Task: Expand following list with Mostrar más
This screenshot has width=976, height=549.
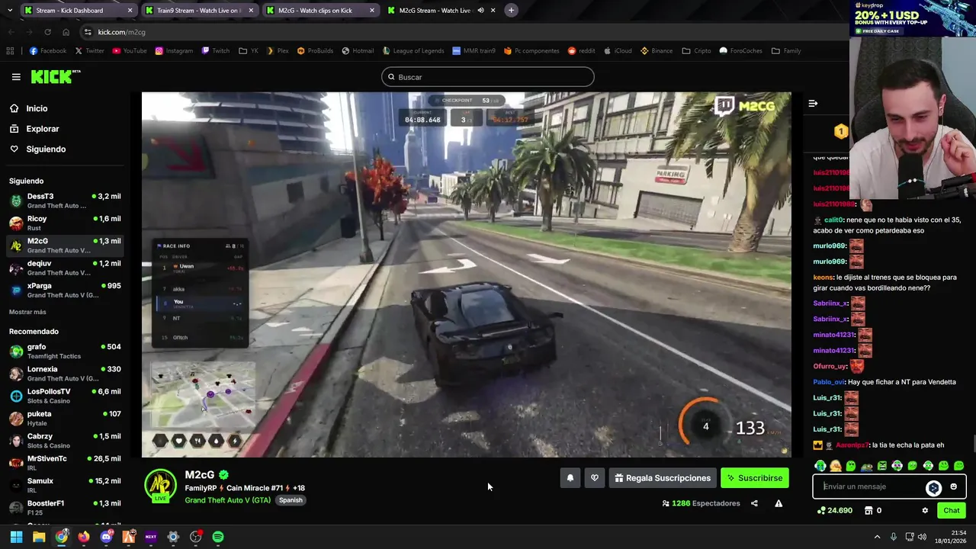Action: pyautogui.click(x=27, y=312)
